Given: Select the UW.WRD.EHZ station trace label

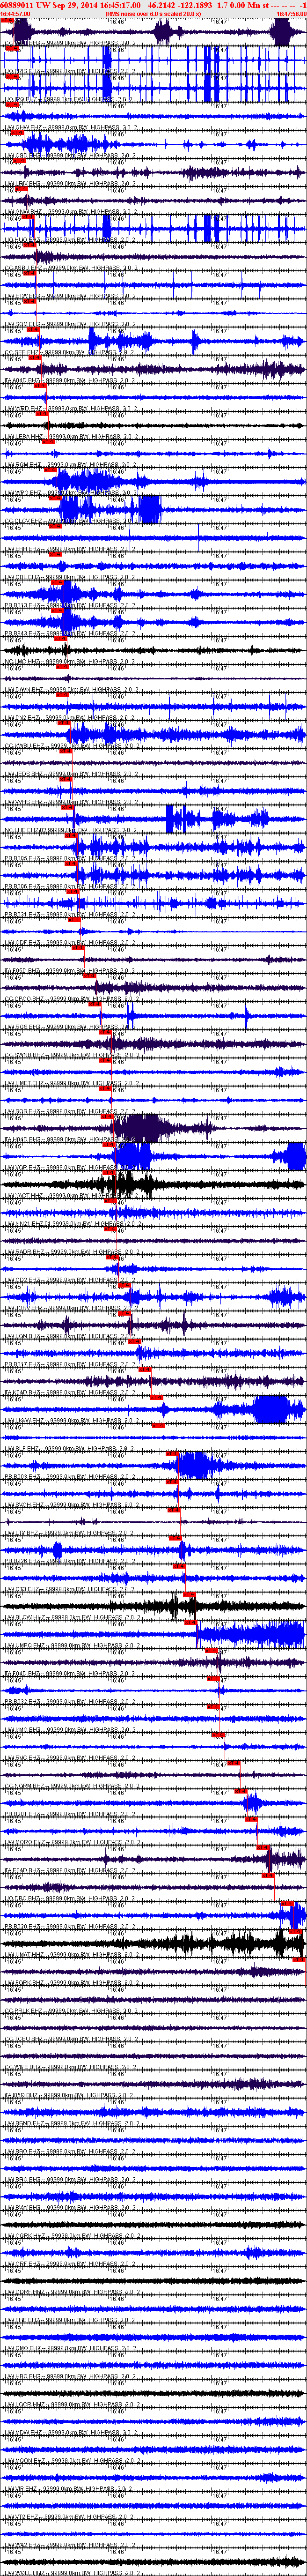Looking at the screenshot, I should (x=70, y=409).
